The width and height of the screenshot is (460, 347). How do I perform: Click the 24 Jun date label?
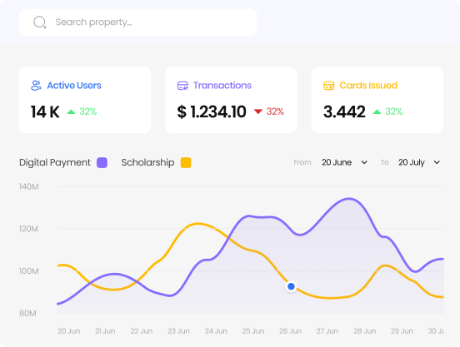point(216,331)
